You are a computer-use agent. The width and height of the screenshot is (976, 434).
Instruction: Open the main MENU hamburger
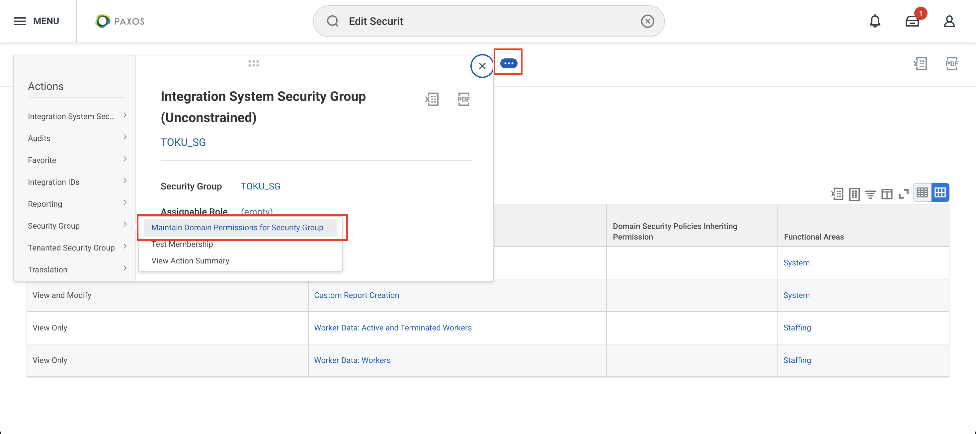click(37, 21)
